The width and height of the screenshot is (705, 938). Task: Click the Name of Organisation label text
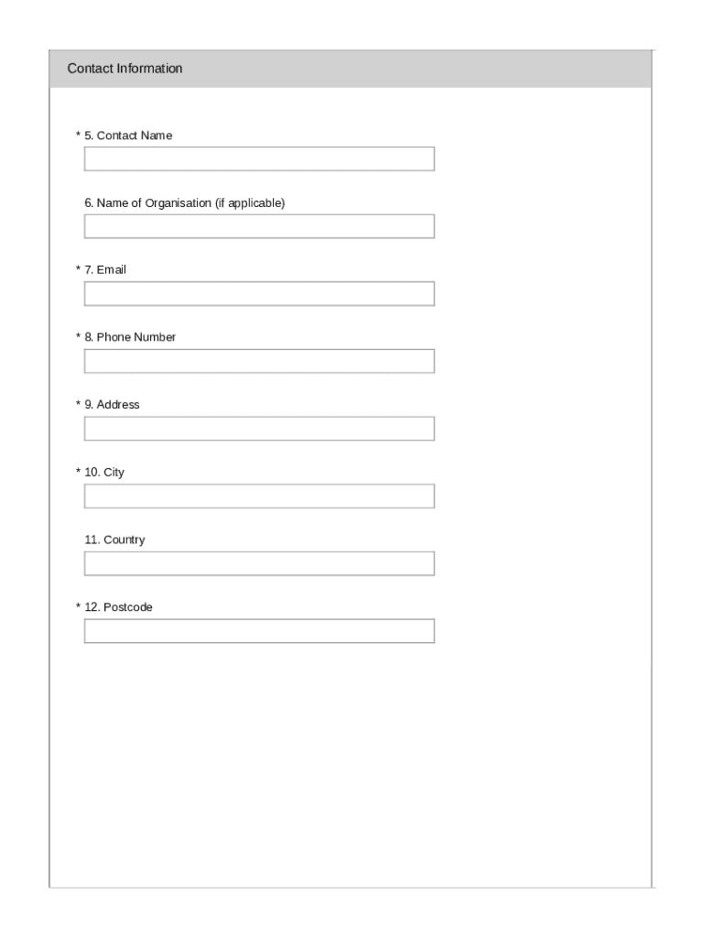pos(184,202)
